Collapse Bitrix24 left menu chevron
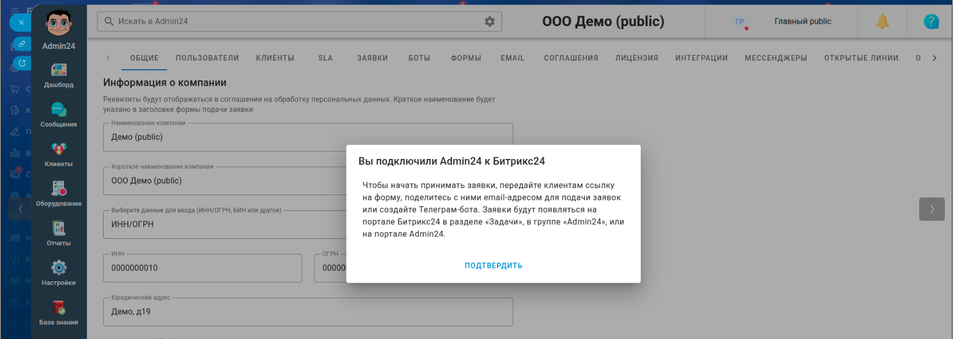 (20, 209)
